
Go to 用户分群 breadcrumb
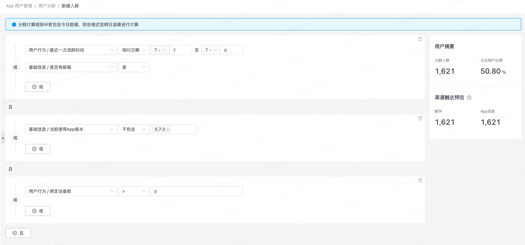(47, 6)
